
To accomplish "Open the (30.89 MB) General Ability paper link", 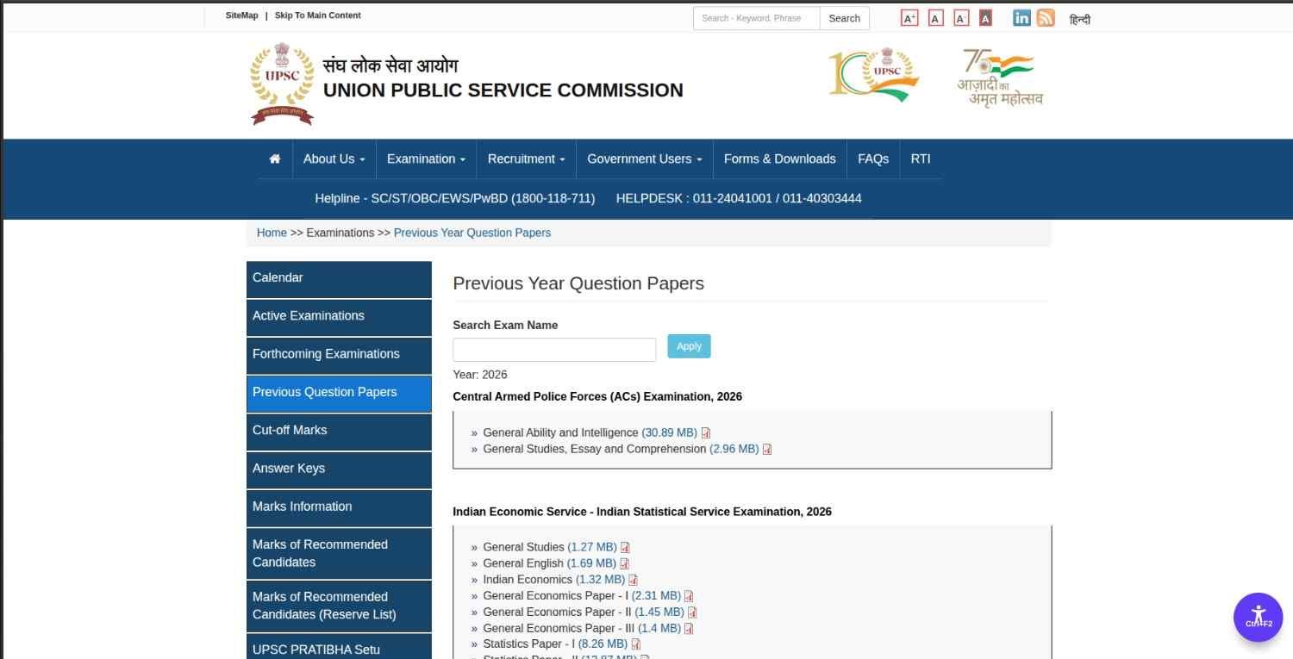I will coord(669,433).
